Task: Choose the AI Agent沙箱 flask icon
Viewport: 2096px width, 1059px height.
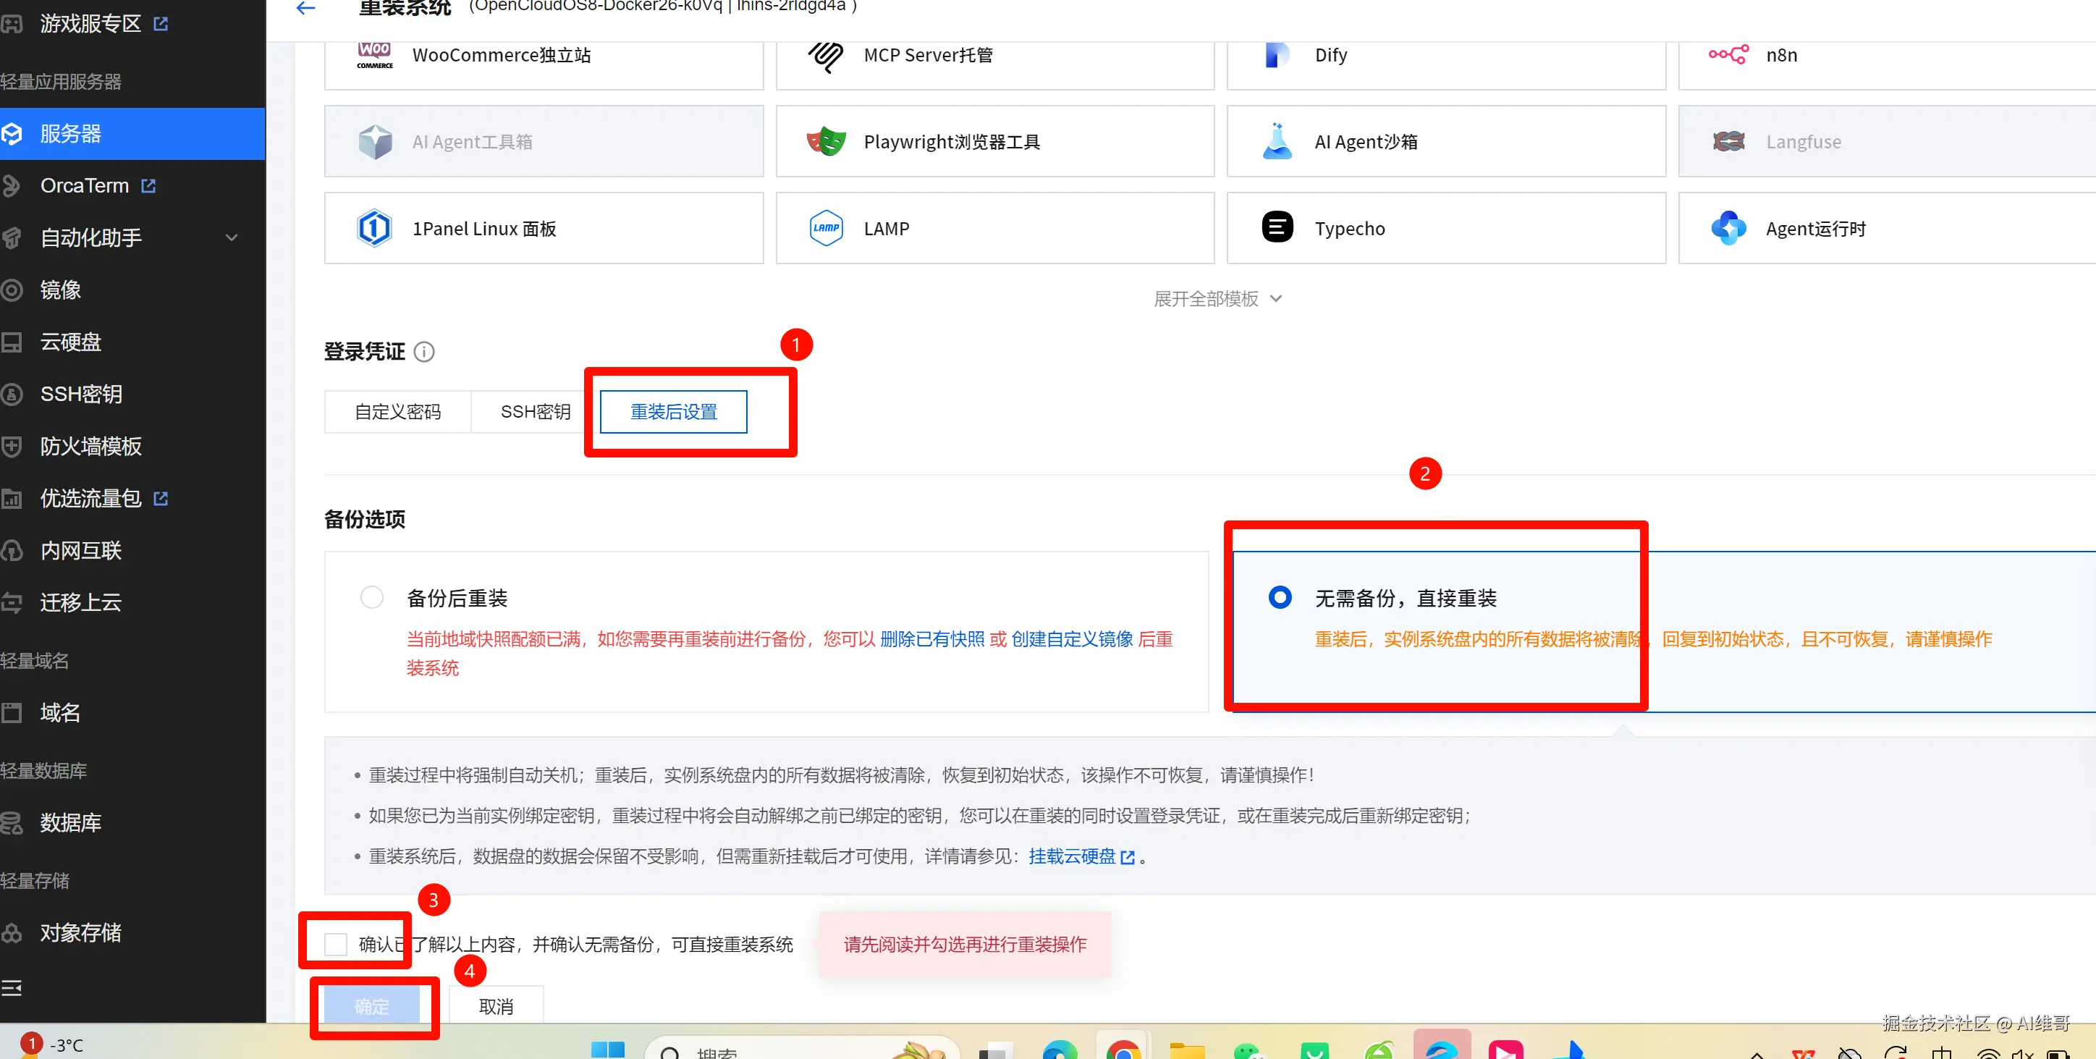Action: tap(1277, 142)
